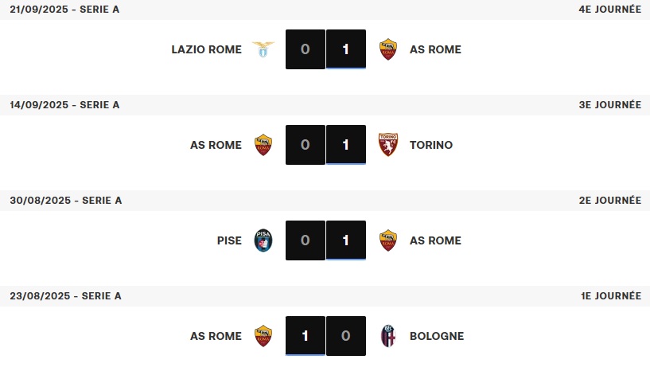Click the Pisa club crest
Viewport: 650px width, 379px height.
pyautogui.click(x=263, y=240)
